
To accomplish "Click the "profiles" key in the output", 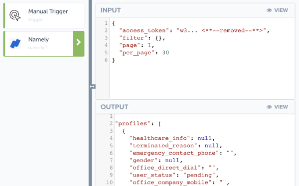I will 133,123.
